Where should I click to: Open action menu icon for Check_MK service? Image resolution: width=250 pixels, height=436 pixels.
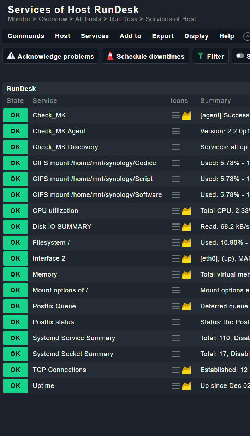[175, 115]
